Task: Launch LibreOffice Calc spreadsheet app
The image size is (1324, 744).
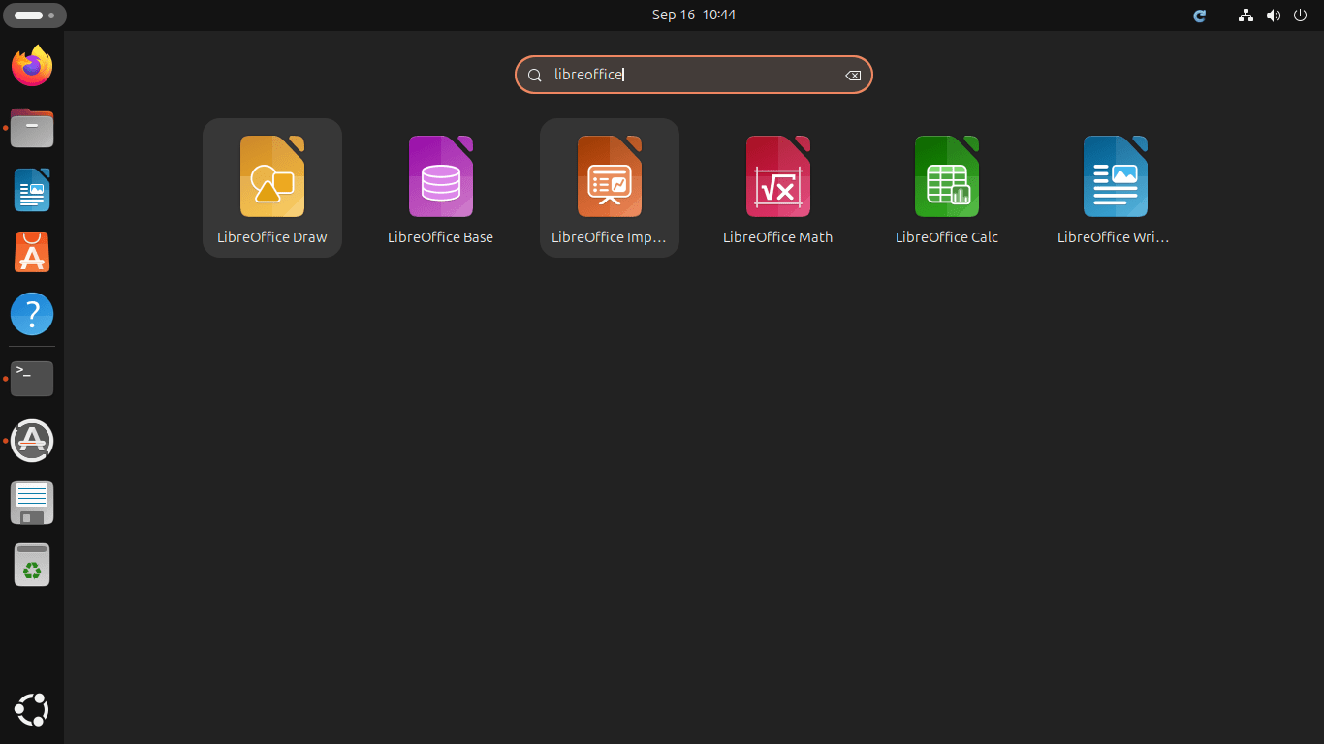Action: click(947, 188)
